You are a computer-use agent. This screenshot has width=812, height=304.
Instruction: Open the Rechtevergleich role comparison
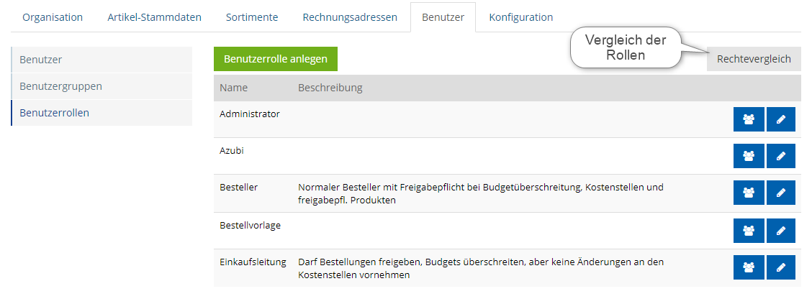[754, 59]
